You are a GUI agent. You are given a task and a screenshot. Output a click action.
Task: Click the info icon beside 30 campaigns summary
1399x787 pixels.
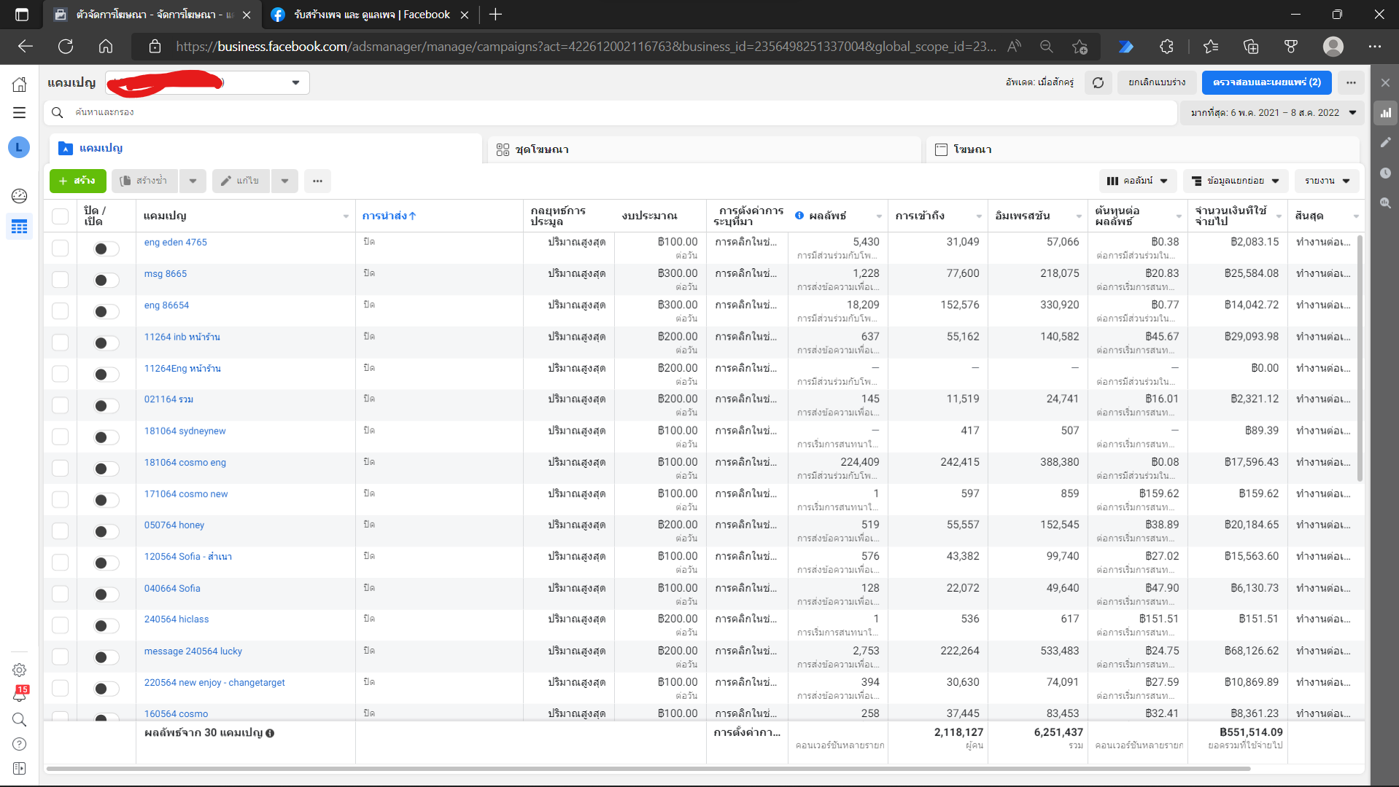click(x=270, y=733)
